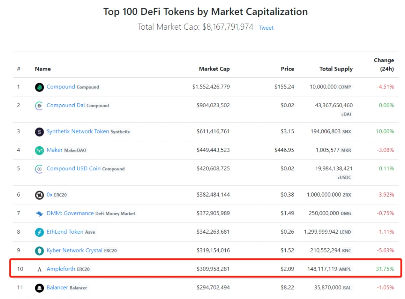Click the Total Market Cap $8,167,791,974 text
Screen dimensions: 405x299
tap(195, 27)
